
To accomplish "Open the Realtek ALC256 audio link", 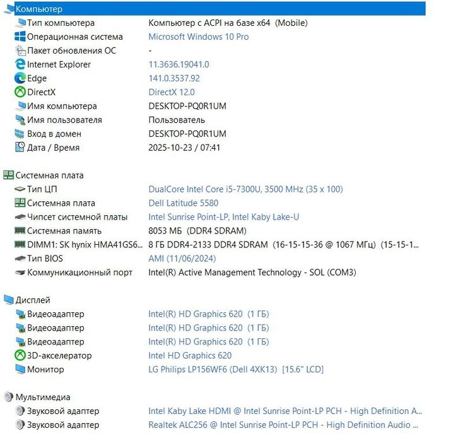I will point(283,425).
